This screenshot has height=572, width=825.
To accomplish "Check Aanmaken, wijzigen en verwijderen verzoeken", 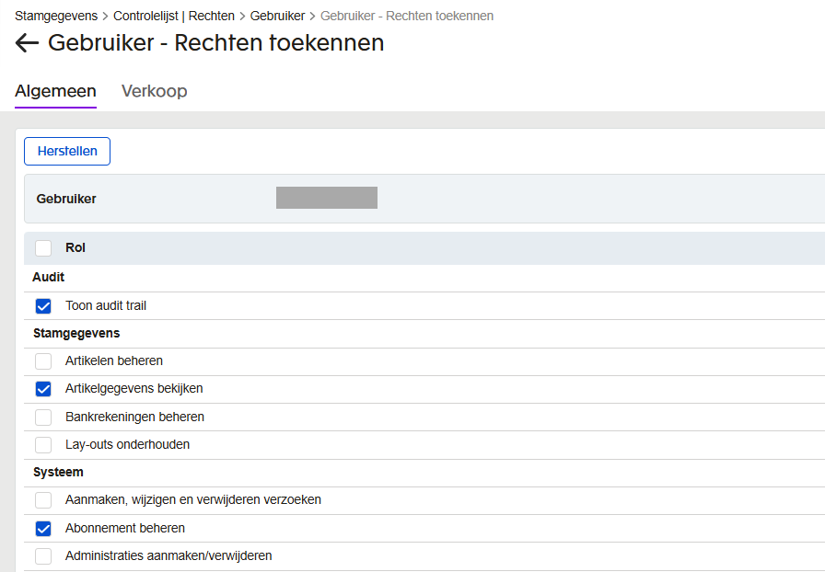I will (x=43, y=500).
